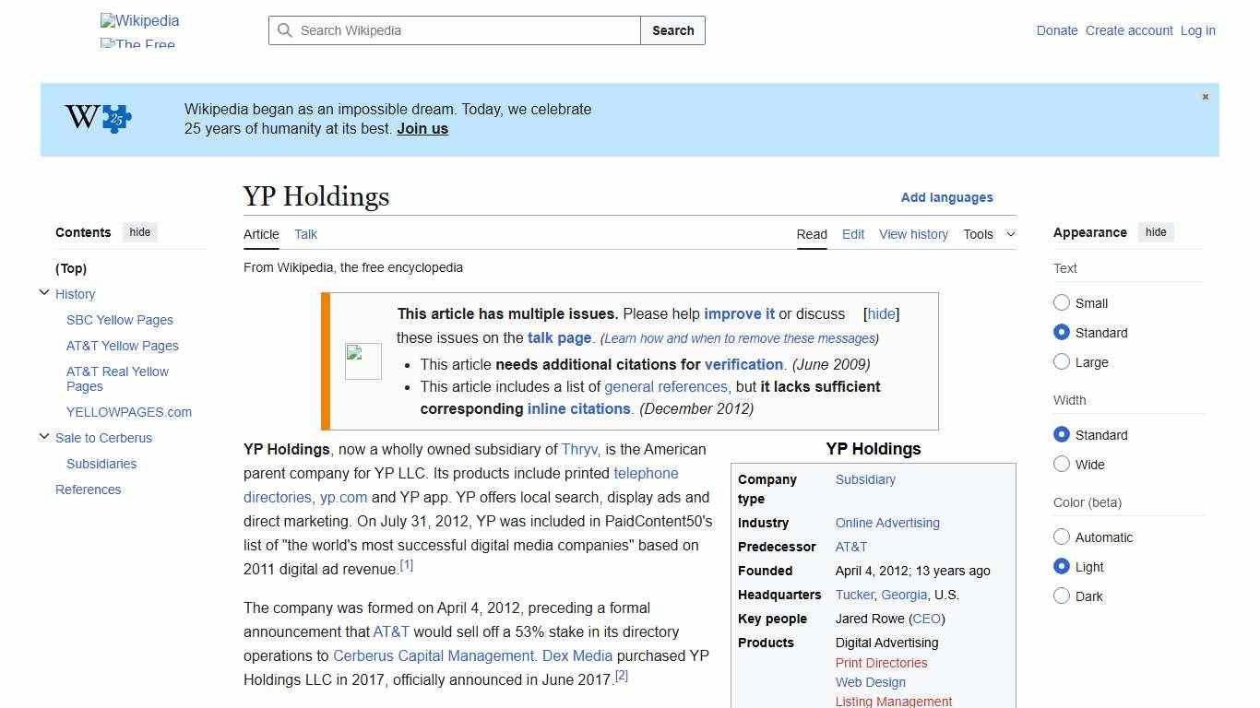This screenshot has height=708, width=1260.
Task: Click the Join us link in banner
Action: click(x=422, y=128)
